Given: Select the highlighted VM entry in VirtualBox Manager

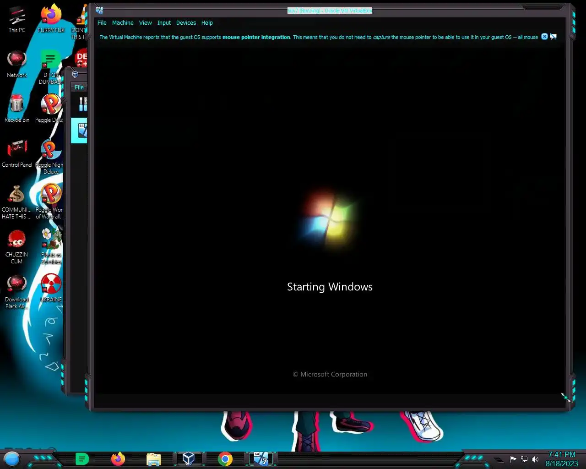Looking at the screenshot, I should click(x=79, y=131).
